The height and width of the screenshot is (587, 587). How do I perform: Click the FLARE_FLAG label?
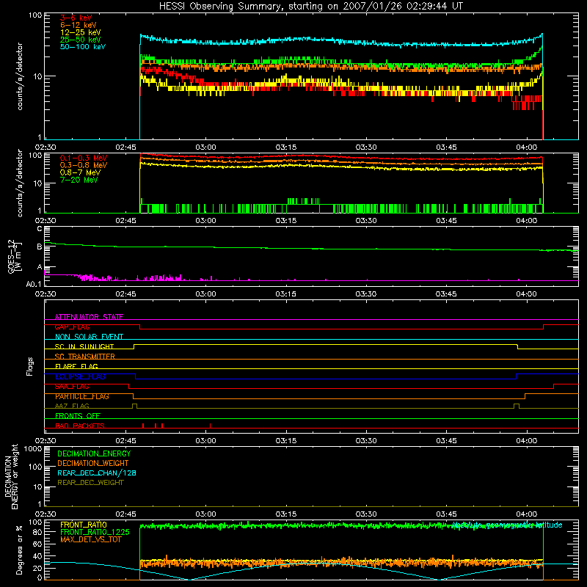(x=76, y=366)
